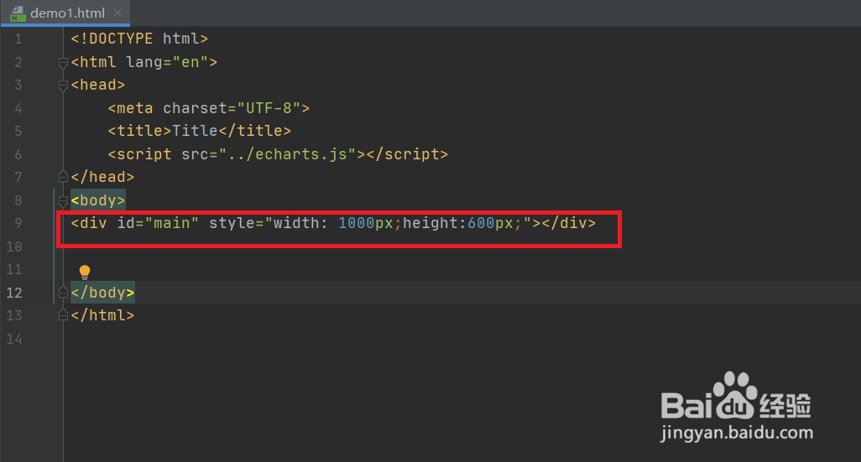Click the lang="en" attribute text
This screenshot has width=861, height=462.
(166, 62)
